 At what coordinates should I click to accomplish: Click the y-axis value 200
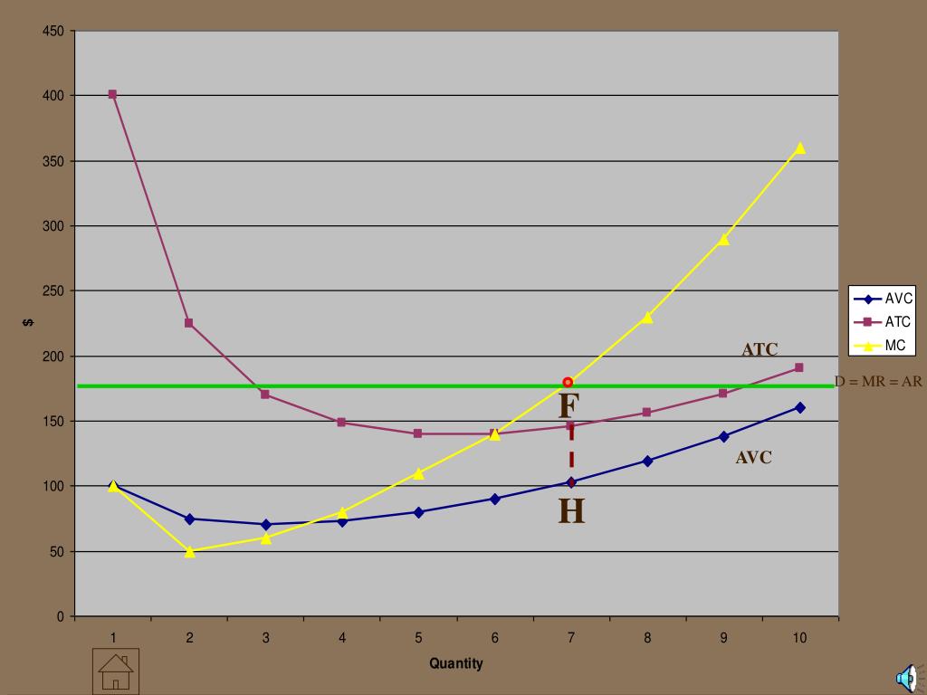pyautogui.click(x=53, y=356)
